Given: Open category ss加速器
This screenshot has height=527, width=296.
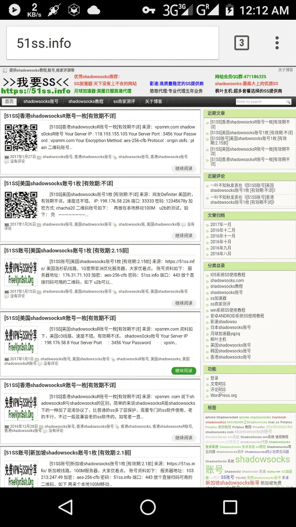Looking at the screenshot, I should pyautogui.click(x=218, y=298).
